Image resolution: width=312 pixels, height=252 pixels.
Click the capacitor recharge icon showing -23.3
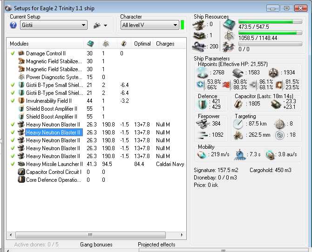[x=276, y=104]
